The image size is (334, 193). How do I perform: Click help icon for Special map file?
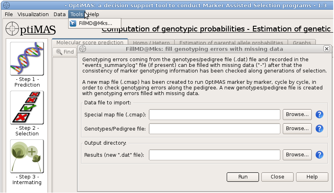[x=319, y=114]
